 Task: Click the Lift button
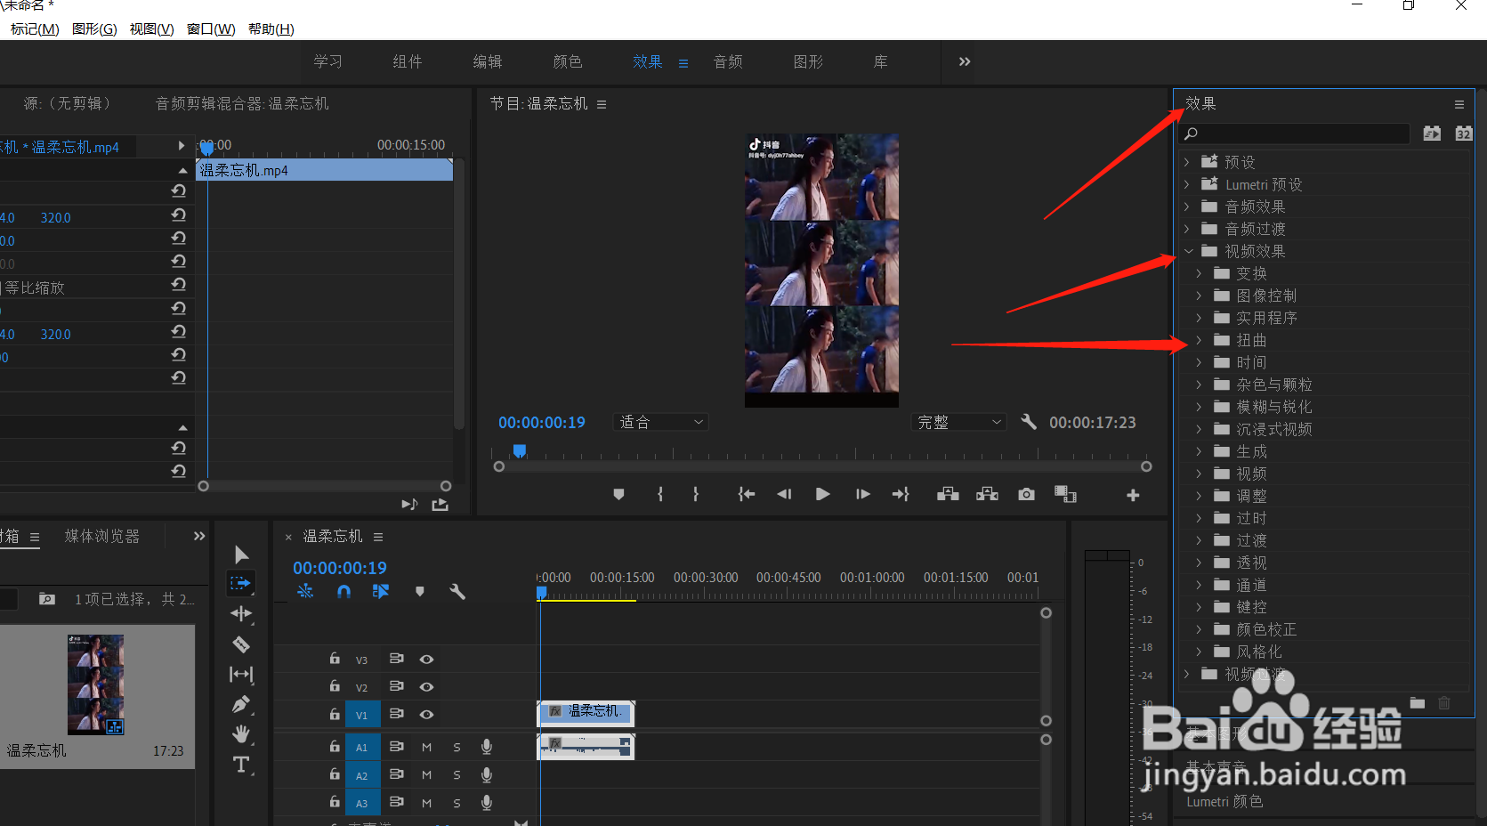coord(948,494)
